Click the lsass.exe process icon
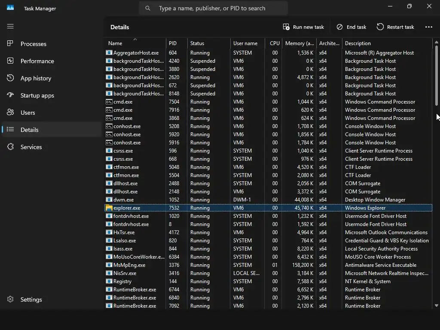This screenshot has height=330, width=440. (109, 249)
